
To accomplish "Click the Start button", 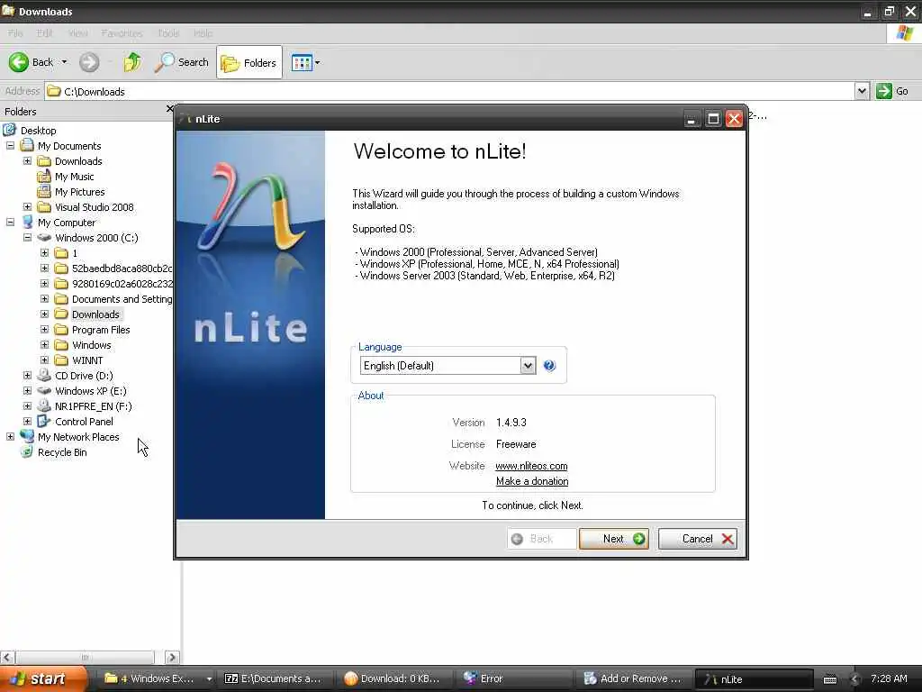I will pyautogui.click(x=44, y=678).
